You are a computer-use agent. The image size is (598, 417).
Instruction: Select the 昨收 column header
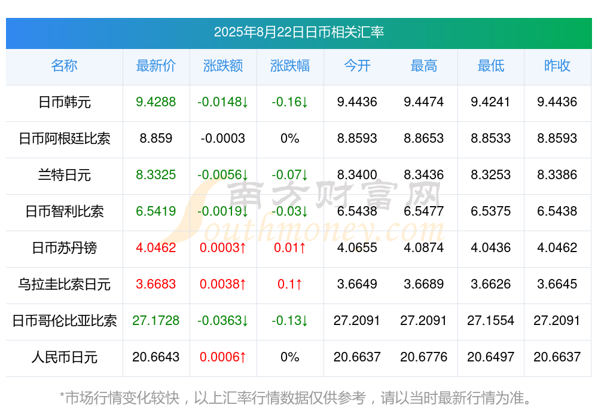tap(557, 66)
